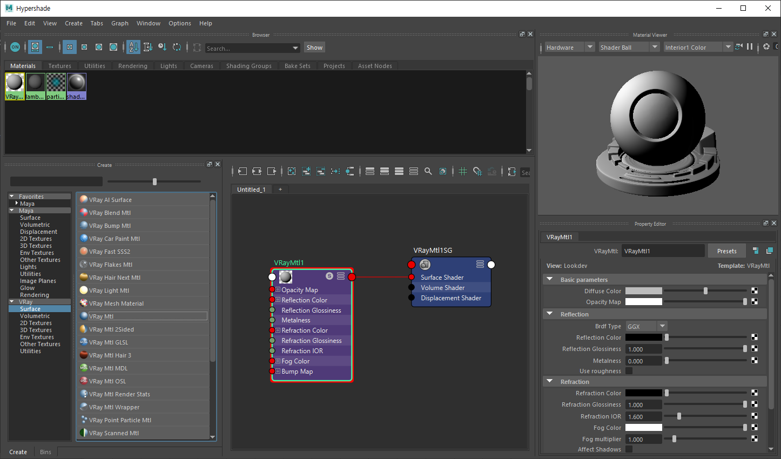The image size is (781, 459).
Task: Open the Shader Ball geometry dropdown
Action: coord(629,47)
